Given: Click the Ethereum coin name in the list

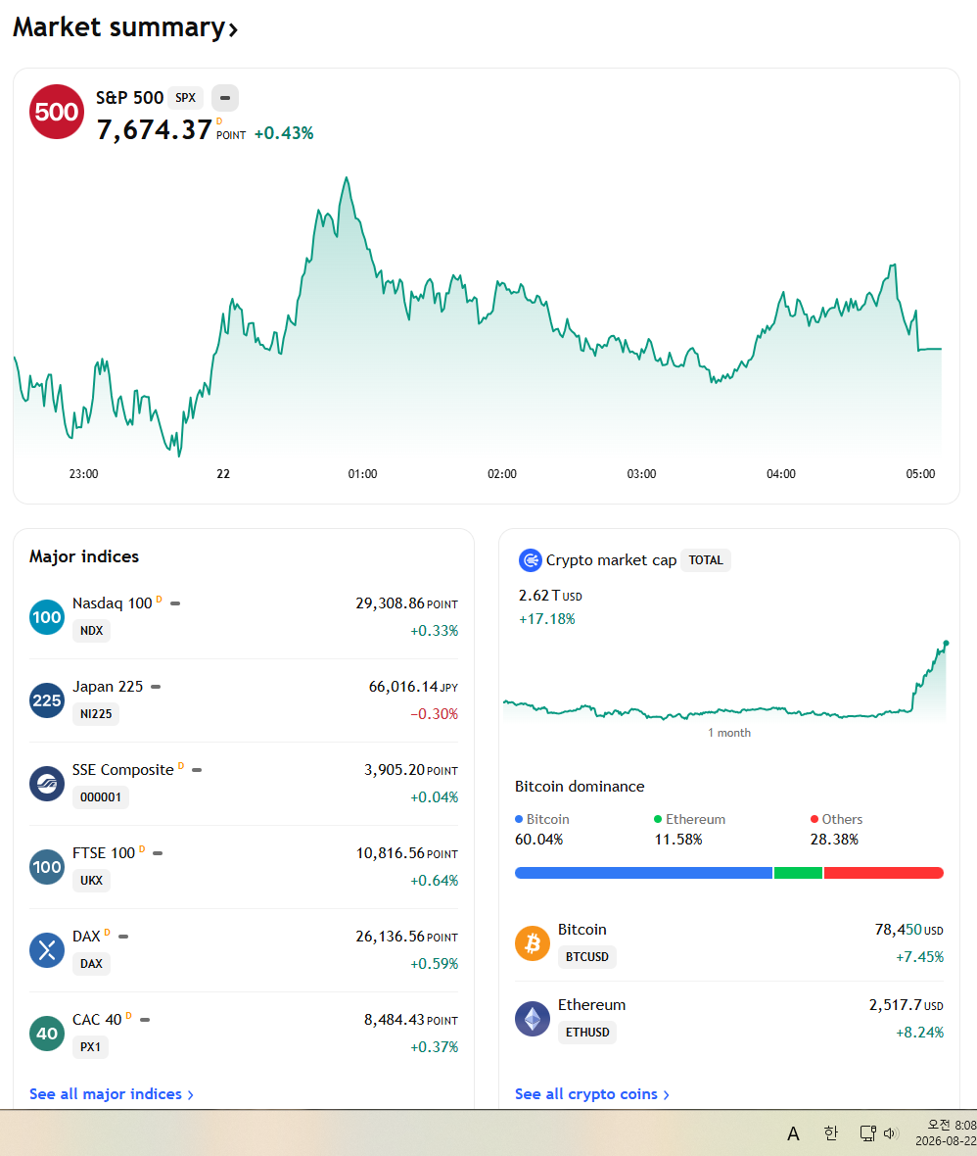Looking at the screenshot, I should click(591, 1005).
